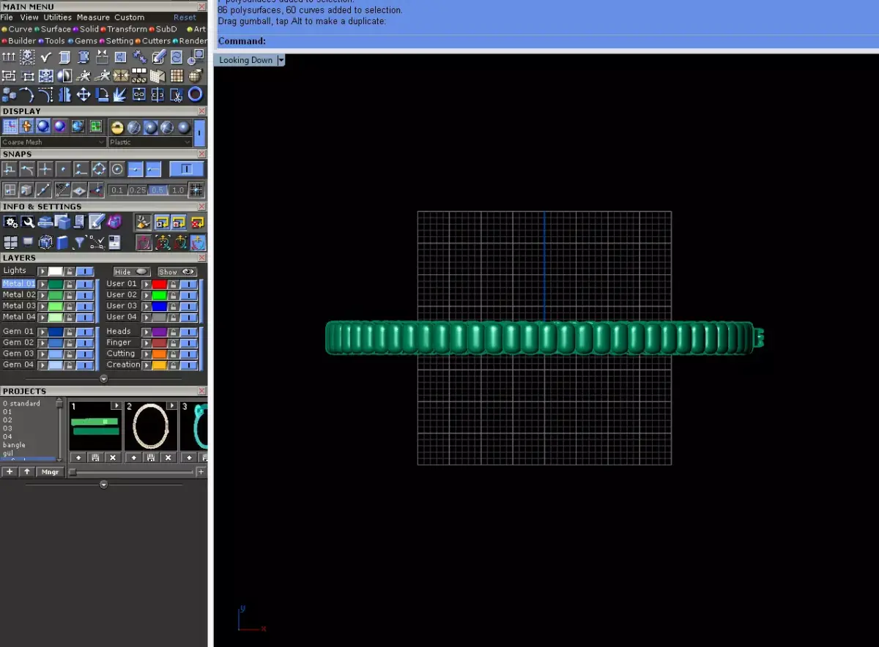Expand the Heads layer arrow
Screen dimensions: 879x647
click(146, 332)
